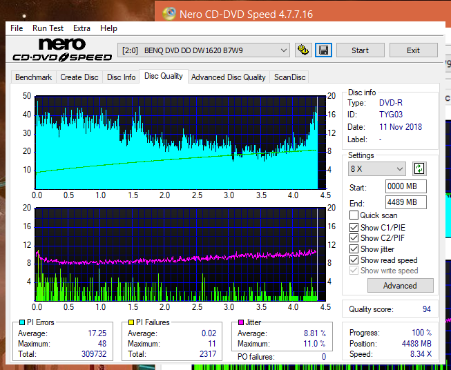This screenshot has height=370, width=451.
Task: Click the PI Failures maximum 11
Action: click(212, 344)
